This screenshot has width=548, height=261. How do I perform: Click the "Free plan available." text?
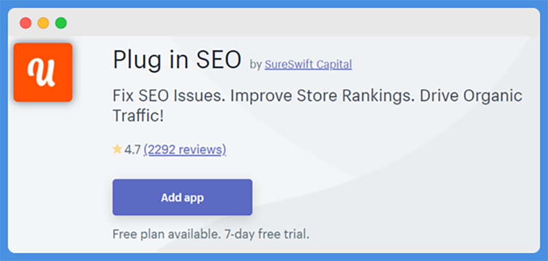point(166,234)
